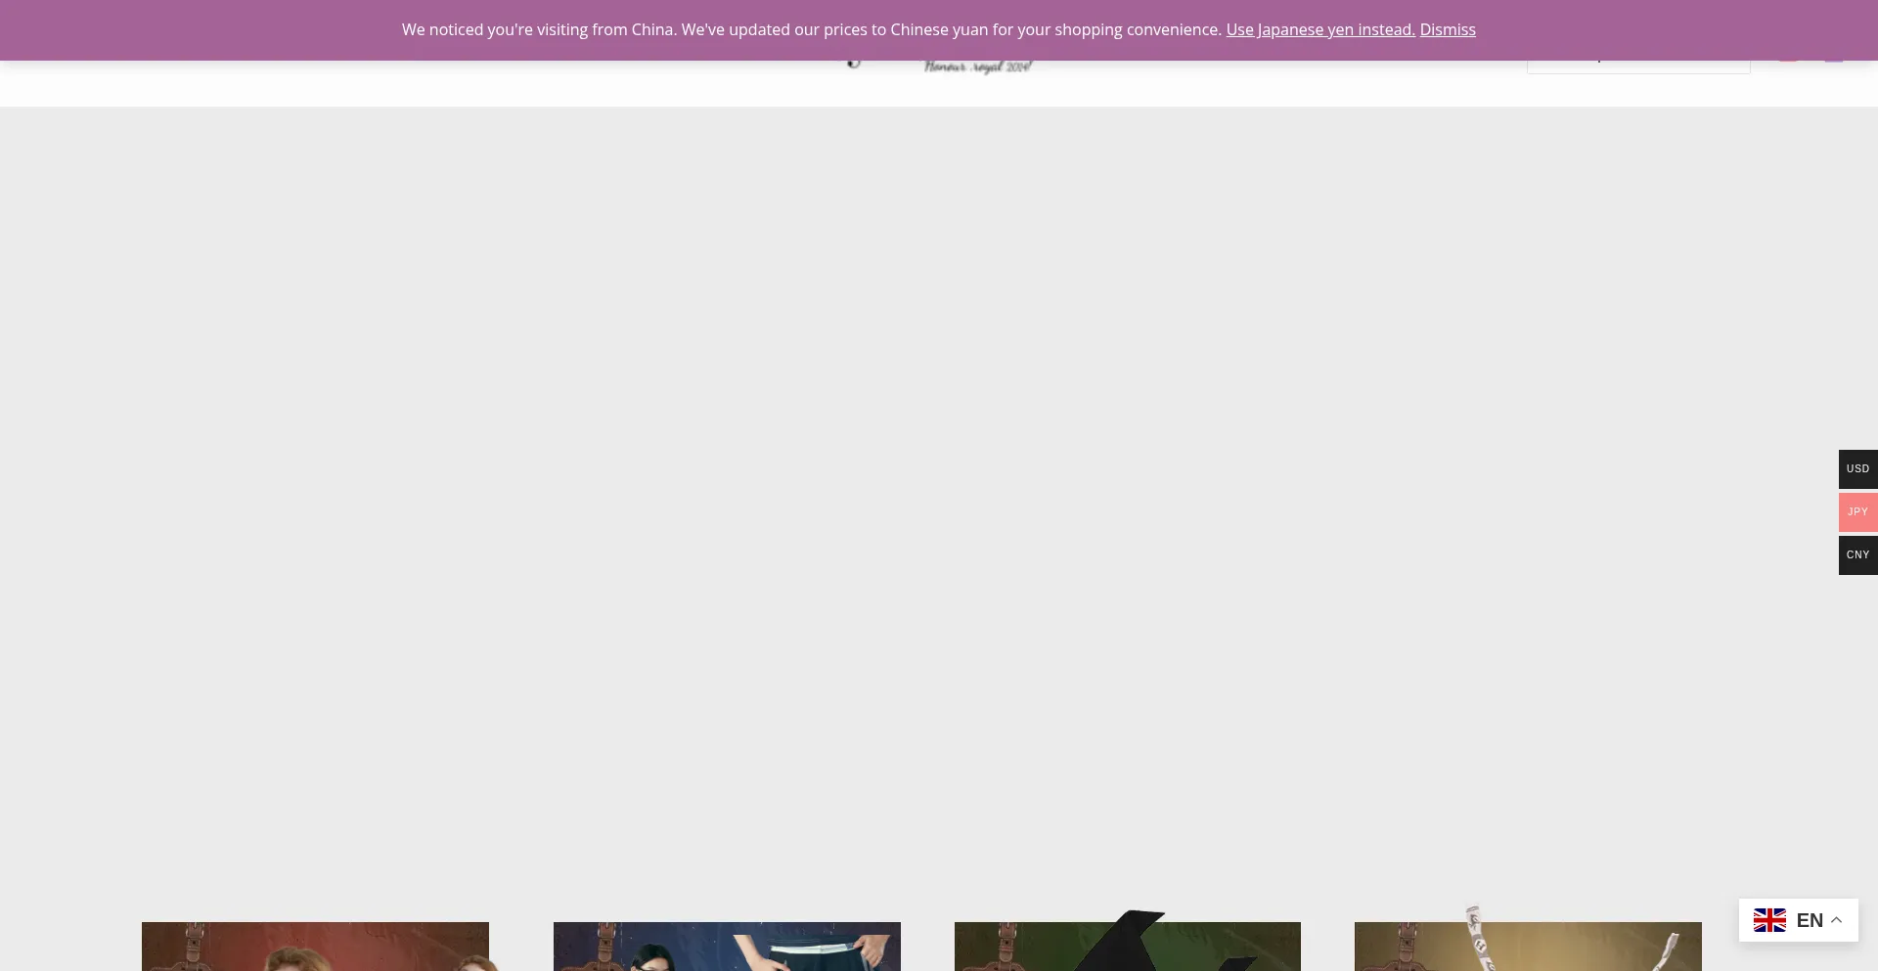Open the EN language selector
This screenshot has width=1878, height=971.
click(1799, 920)
